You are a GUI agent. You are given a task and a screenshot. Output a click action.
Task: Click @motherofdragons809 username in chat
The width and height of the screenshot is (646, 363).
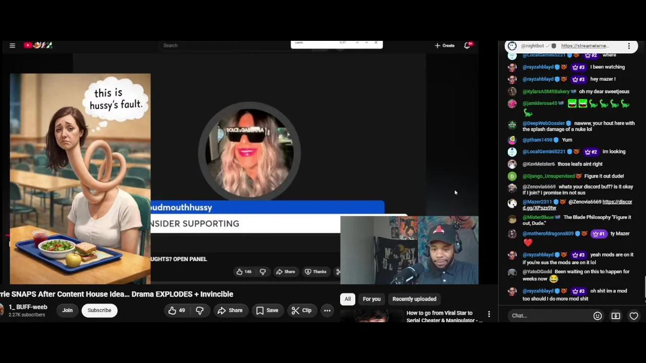click(548, 234)
